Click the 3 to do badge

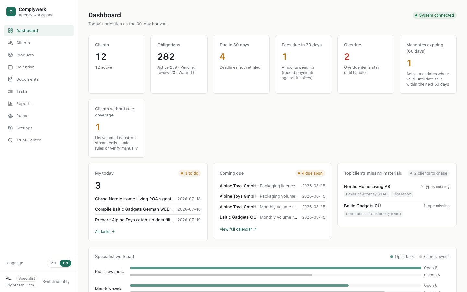[x=189, y=173]
